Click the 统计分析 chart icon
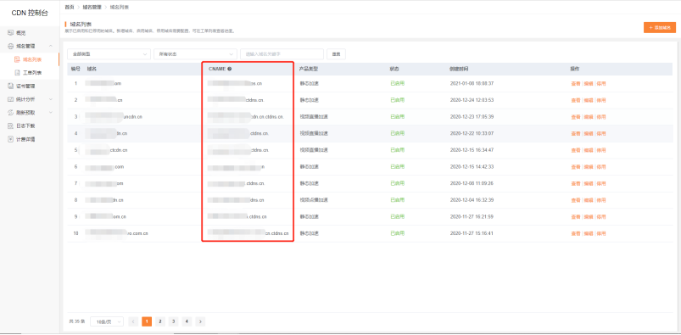 pos(11,99)
